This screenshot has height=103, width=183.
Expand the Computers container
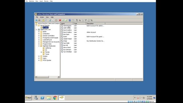(39, 34)
